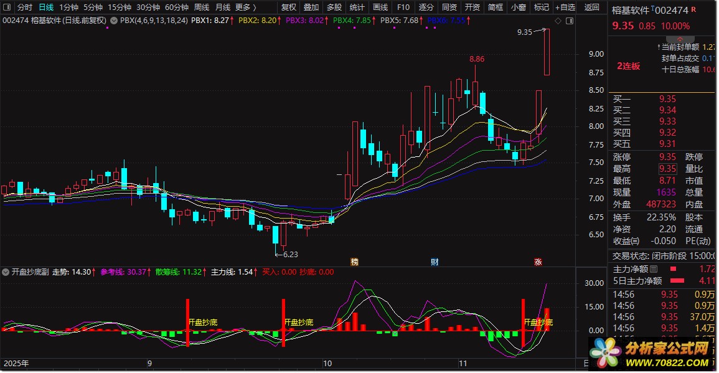The width and height of the screenshot is (719, 373).
Task: Toggle the left sidebar panel icon
Action: (x=6, y=7)
